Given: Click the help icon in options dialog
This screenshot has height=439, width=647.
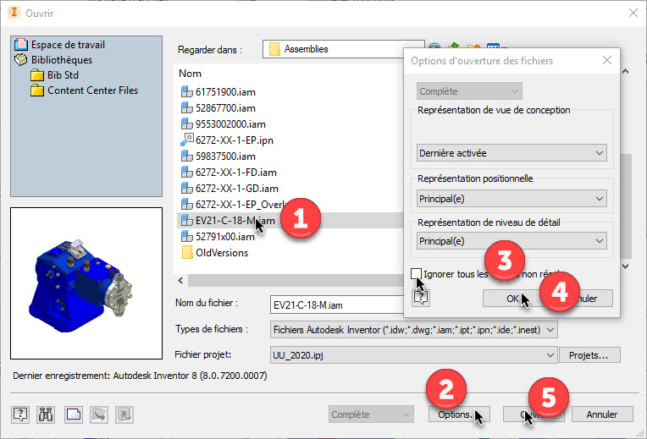Looking at the screenshot, I should (421, 297).
